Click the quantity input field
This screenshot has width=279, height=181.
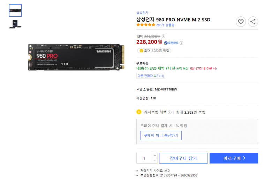coord(144,158)
